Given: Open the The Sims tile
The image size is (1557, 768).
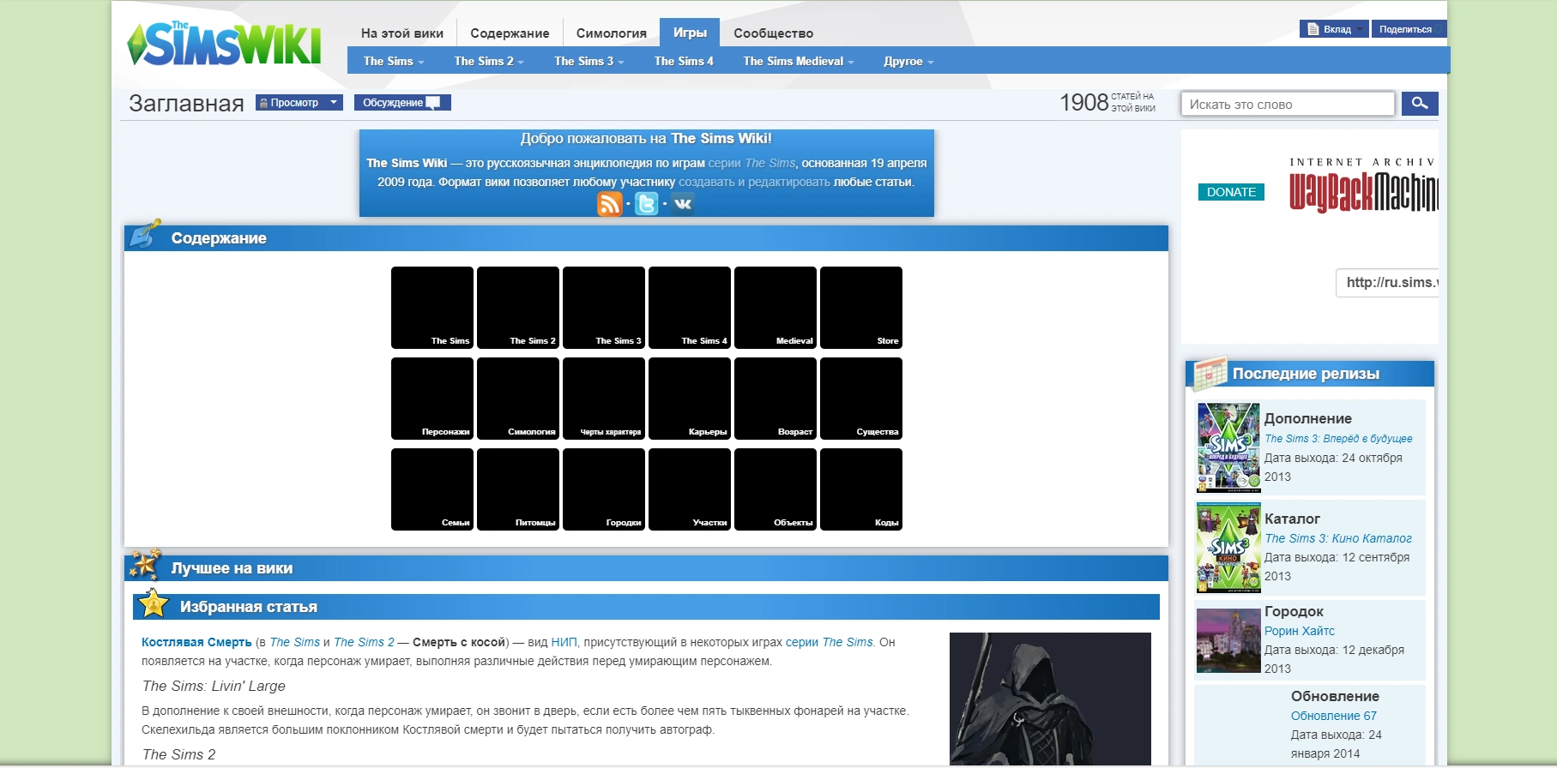Looking at the screenshot, I should coord(432,308).
